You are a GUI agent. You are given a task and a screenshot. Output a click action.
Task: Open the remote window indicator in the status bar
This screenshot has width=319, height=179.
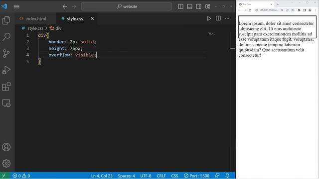pos(4,176)
